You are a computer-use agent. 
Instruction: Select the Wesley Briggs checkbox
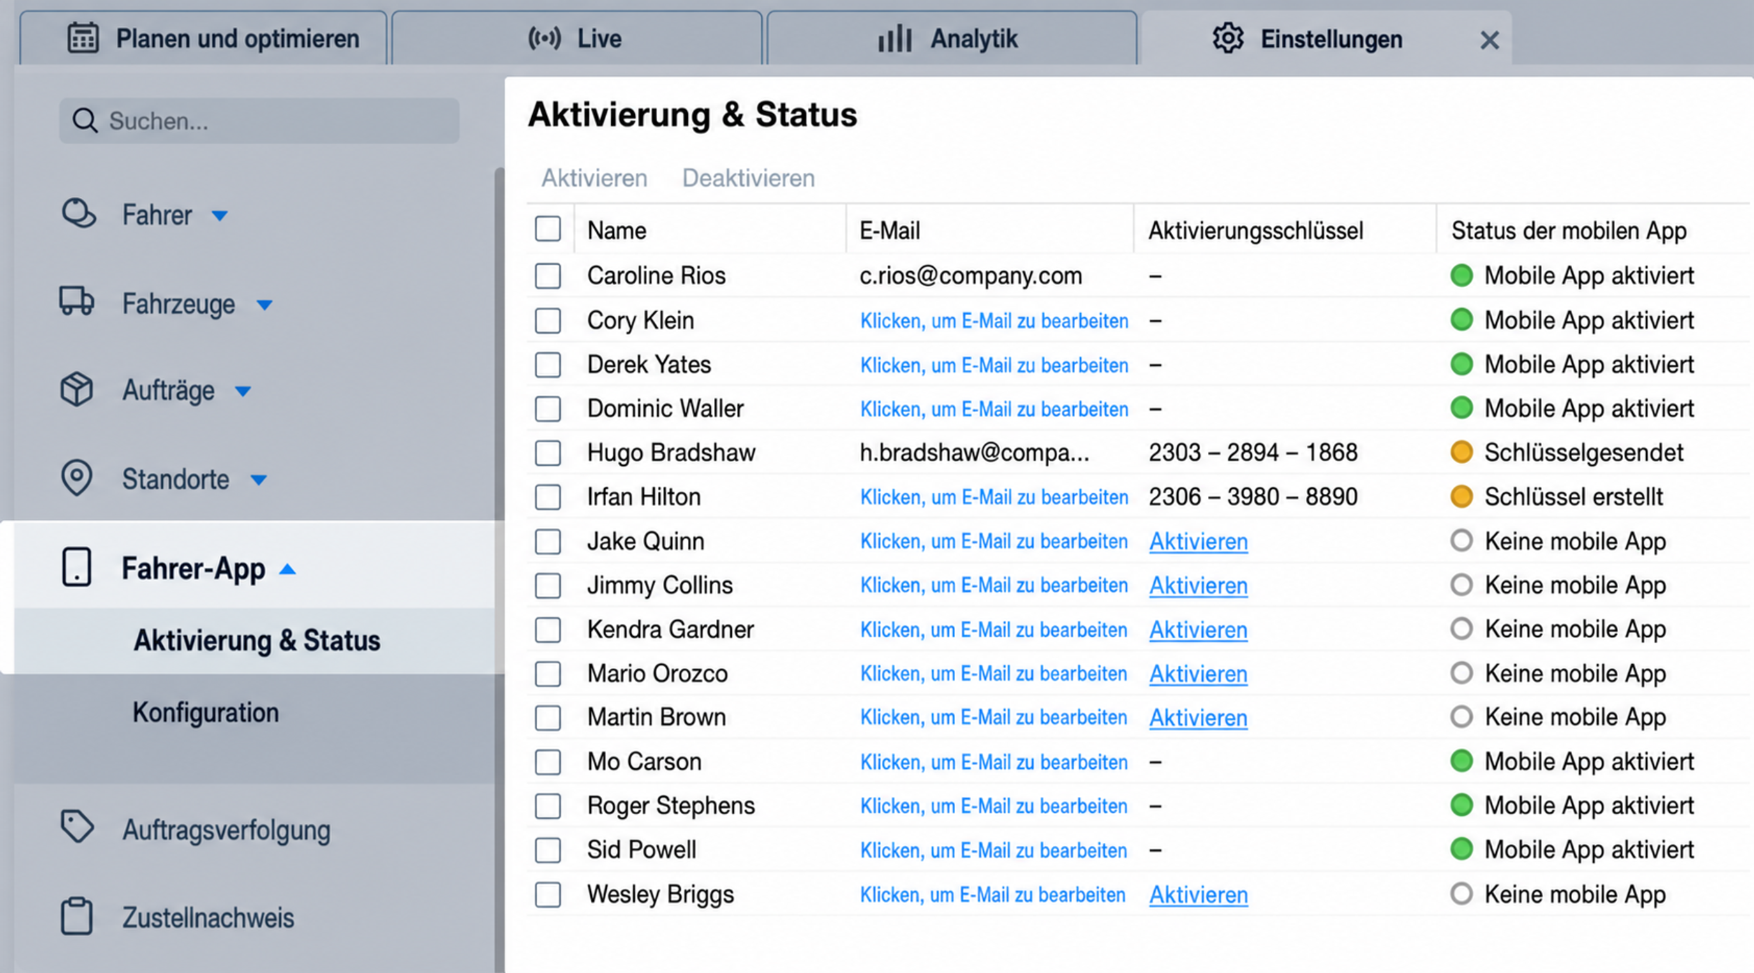(547, 894)
